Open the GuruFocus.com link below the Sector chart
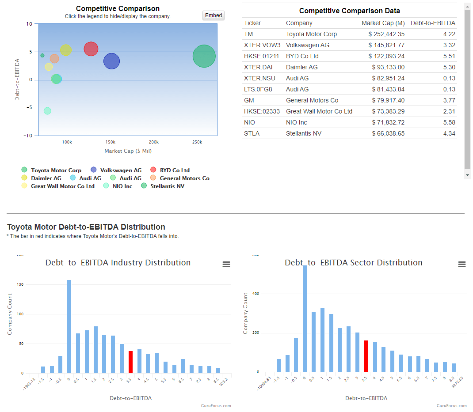Screen dimensions: 473x412 pos(451,405)
